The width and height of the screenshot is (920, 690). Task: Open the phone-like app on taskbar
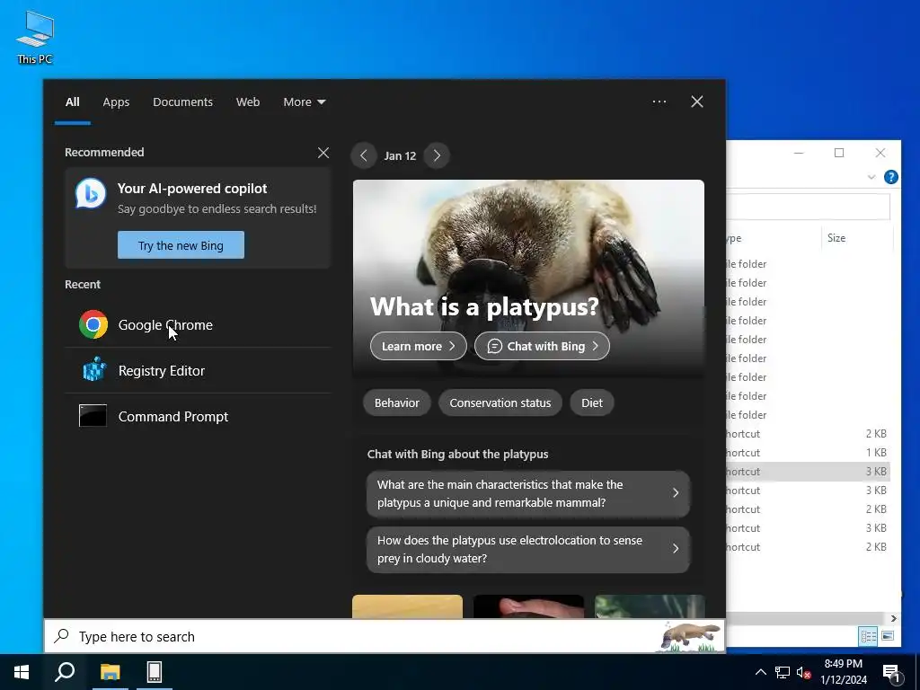155,672
